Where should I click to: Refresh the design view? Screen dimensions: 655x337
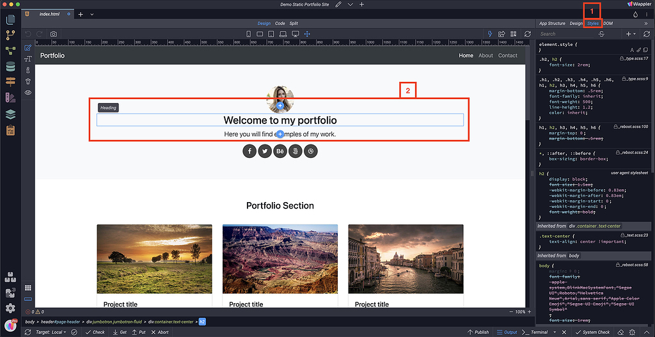(x=528, y=34)
